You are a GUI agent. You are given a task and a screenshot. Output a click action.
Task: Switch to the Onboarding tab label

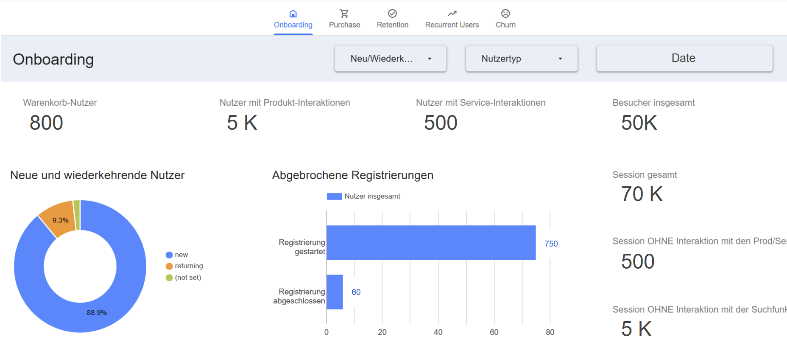pyautogui.click(x=293, y=25)
